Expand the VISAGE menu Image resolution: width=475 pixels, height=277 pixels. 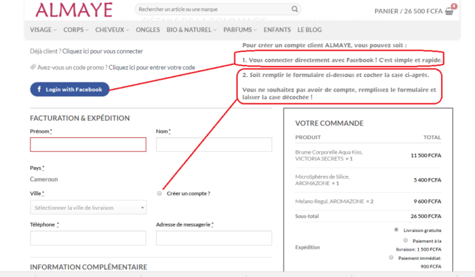point(43,30)
